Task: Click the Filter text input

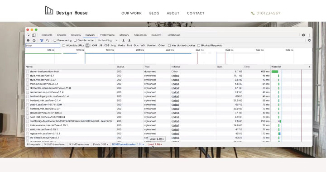Action: pyautogui.click(x=43, y=46)
